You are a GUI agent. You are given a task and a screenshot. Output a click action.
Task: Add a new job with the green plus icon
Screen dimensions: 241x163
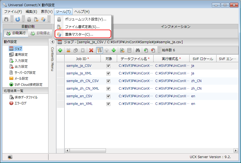pyautogui.click(x=60, y=50)
